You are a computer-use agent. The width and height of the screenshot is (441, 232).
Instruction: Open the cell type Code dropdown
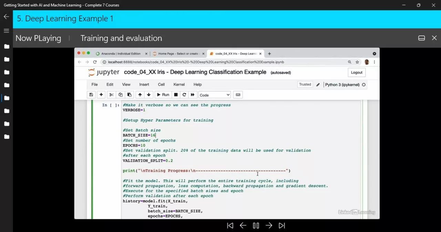(214, 95)
